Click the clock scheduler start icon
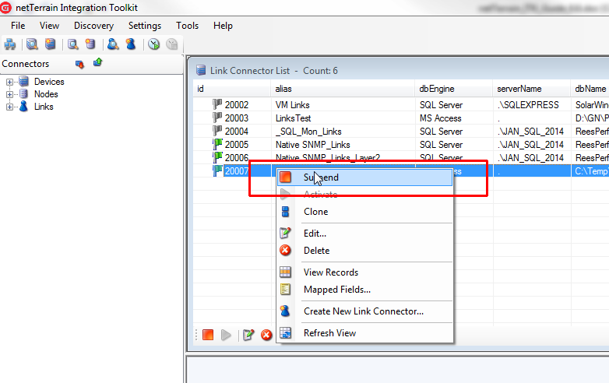Viewport: 609px width, 383px height. (x=153, y=44)
